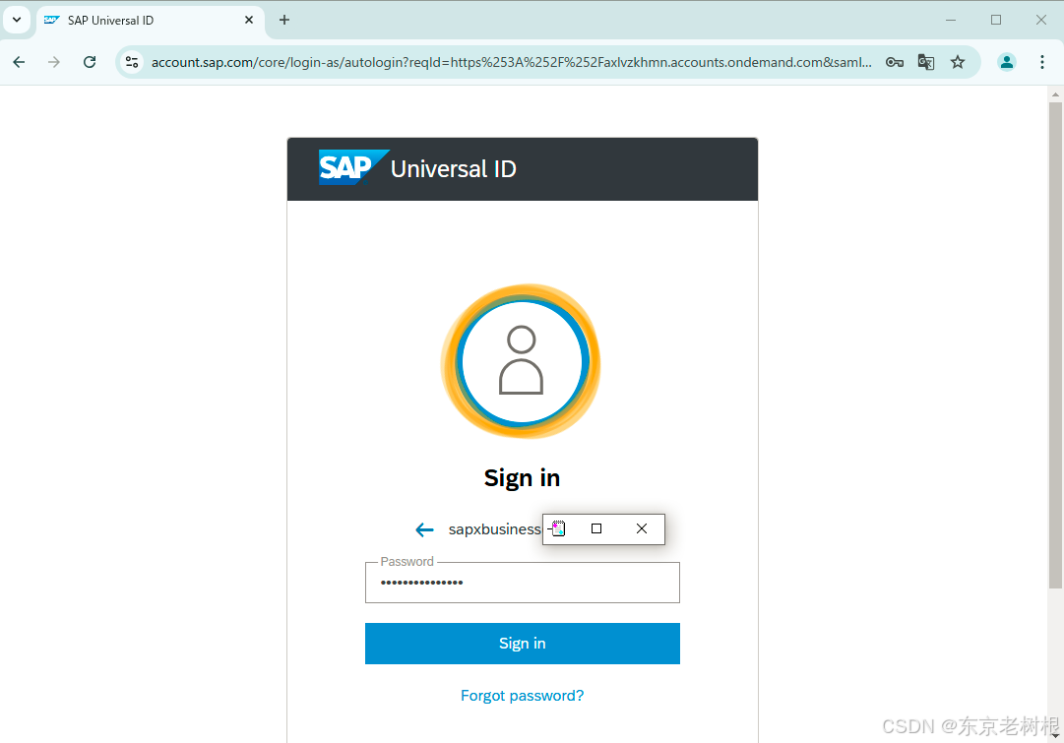Click the scrollbar down arrow
The image size is (1064, 743).
1055,735
